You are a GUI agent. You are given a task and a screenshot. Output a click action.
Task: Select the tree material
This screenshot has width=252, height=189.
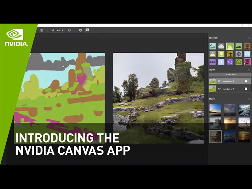(221, 54)
